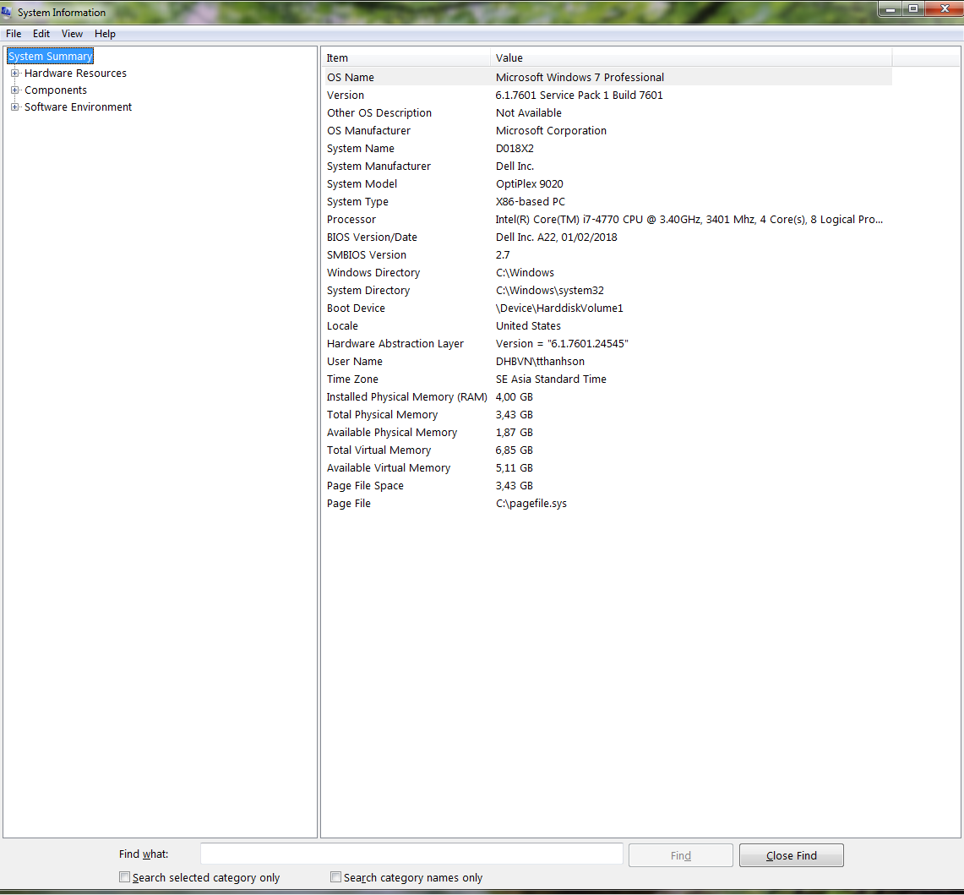The width and height of the screenshot is (964, 895).
Task: Select the Other OS Description row
Action: click(x=607, y=113)
